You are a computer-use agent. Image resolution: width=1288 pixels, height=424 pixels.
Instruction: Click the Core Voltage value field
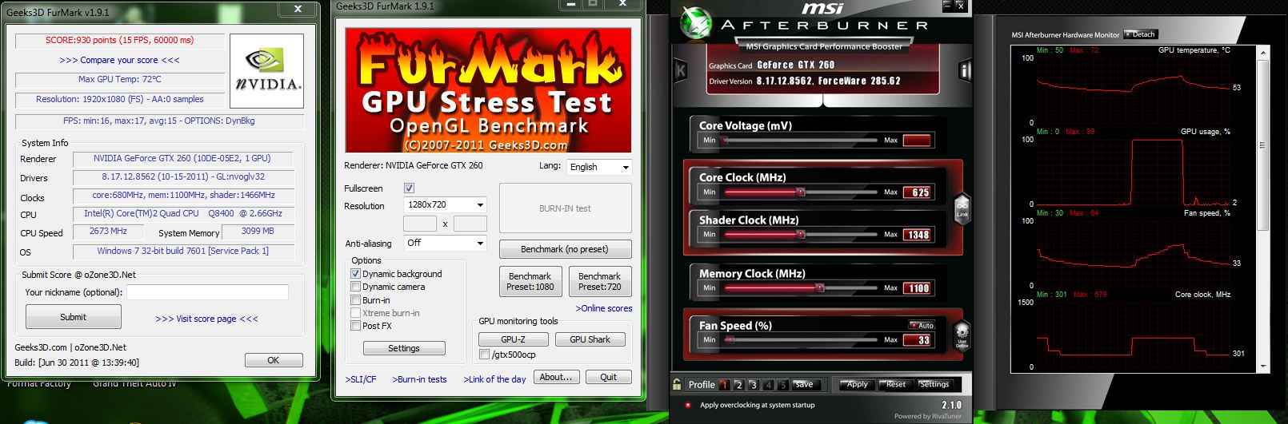[x=917, y=141]
